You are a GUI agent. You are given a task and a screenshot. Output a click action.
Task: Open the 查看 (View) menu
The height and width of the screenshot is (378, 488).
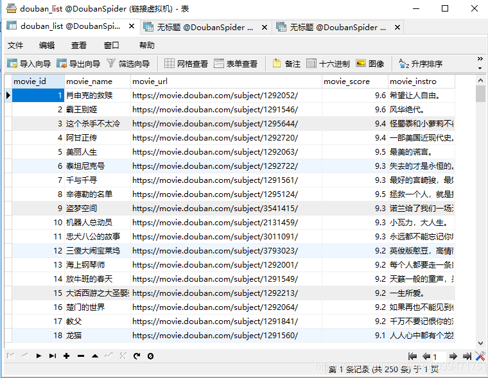(78, 45)
